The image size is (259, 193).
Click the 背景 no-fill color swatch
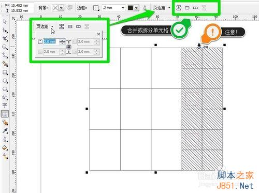coord(55,8)
